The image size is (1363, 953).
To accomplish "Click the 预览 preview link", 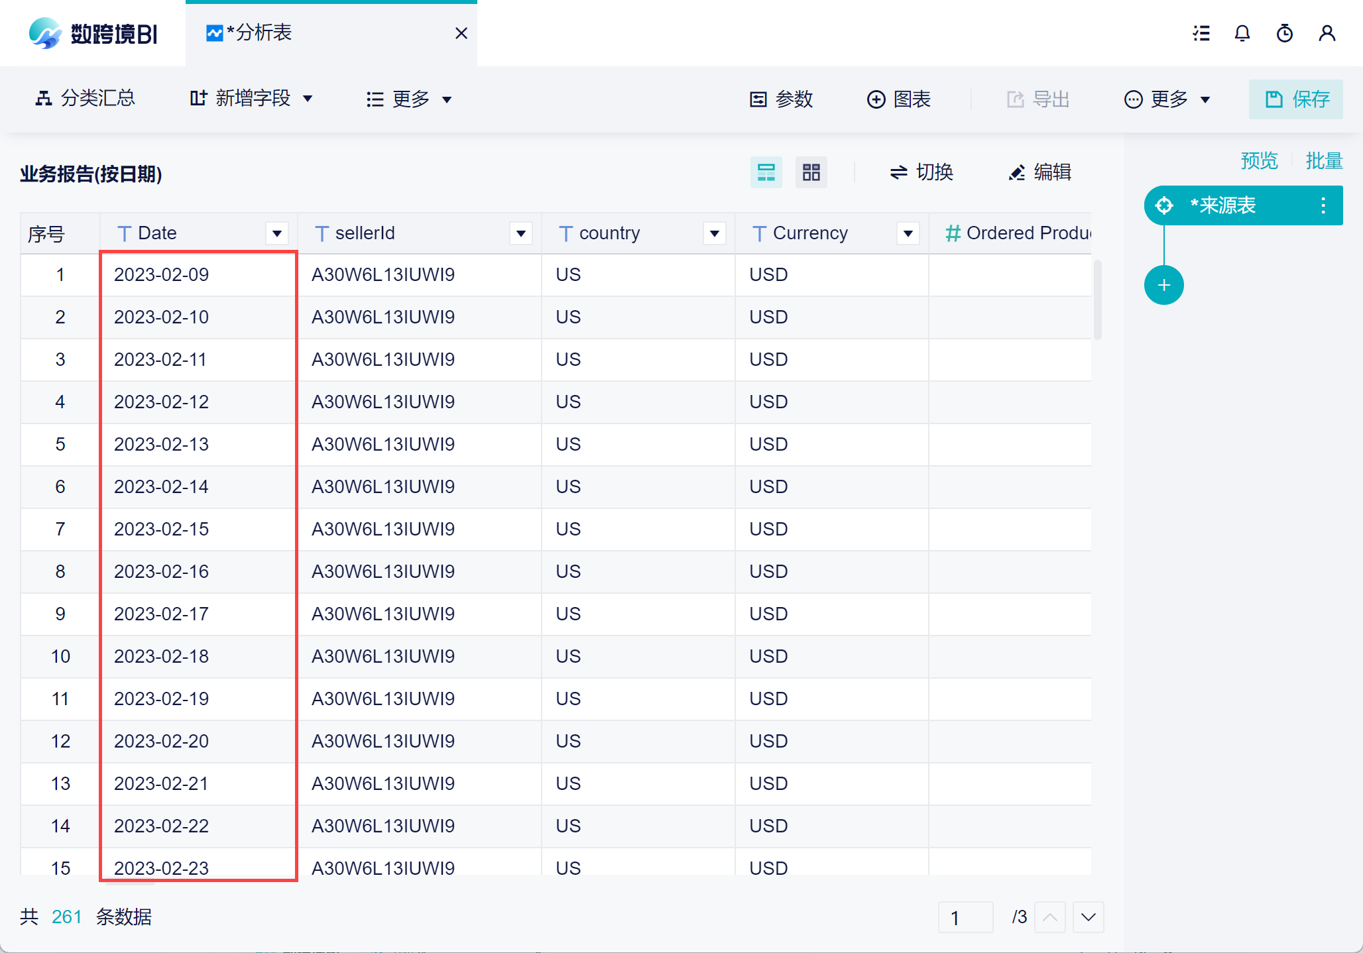I will 1259,161.
